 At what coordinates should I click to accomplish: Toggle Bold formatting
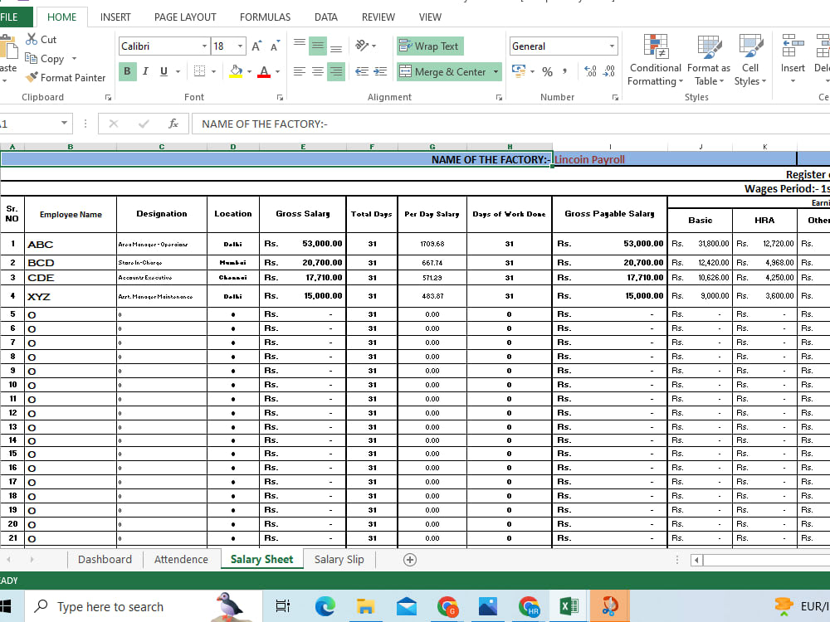(127, 71)
